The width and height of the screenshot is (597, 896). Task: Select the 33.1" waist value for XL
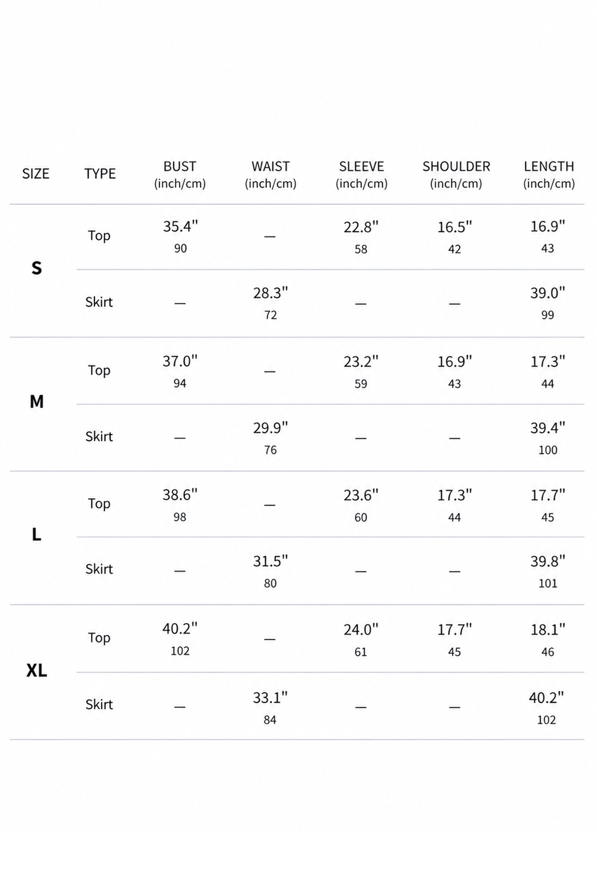[270, 698]
